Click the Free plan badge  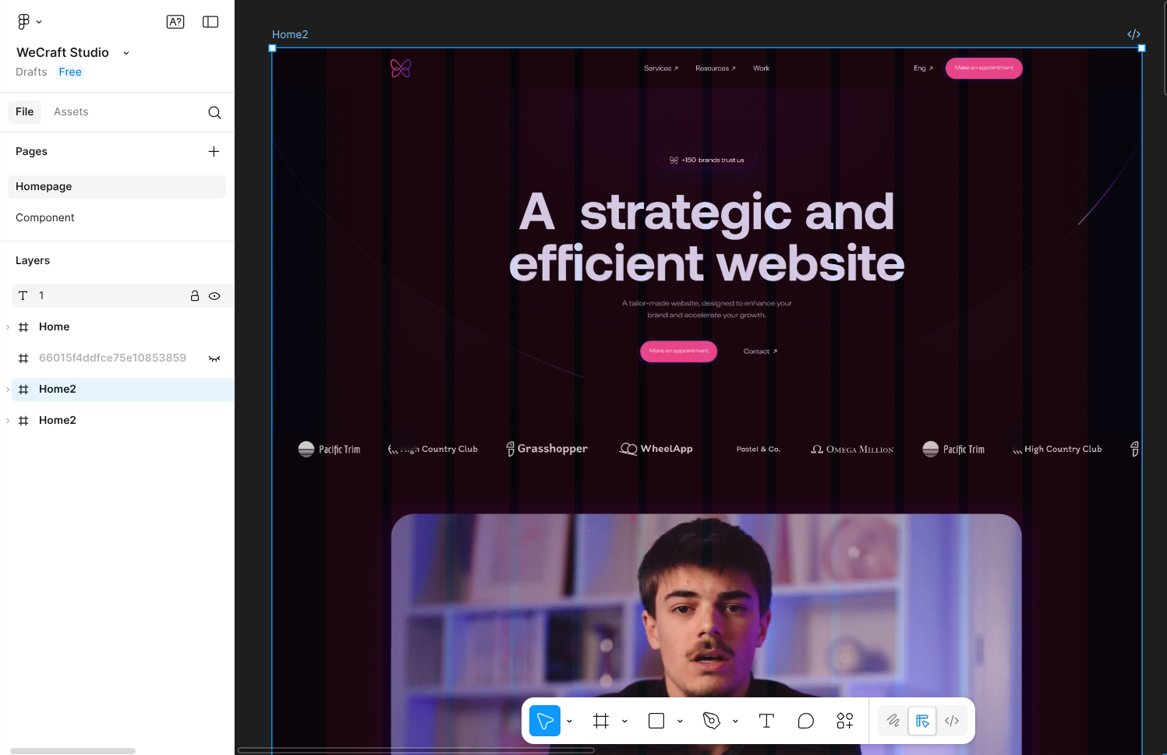70,72
